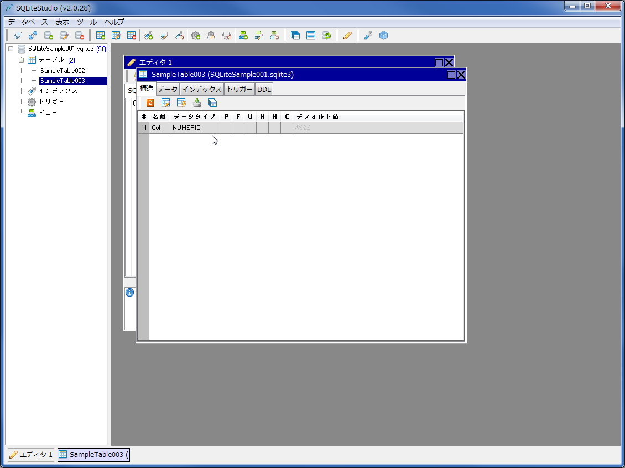Click the edit view icon
This screenshot has width=625, height=468.
click(259, 35)
